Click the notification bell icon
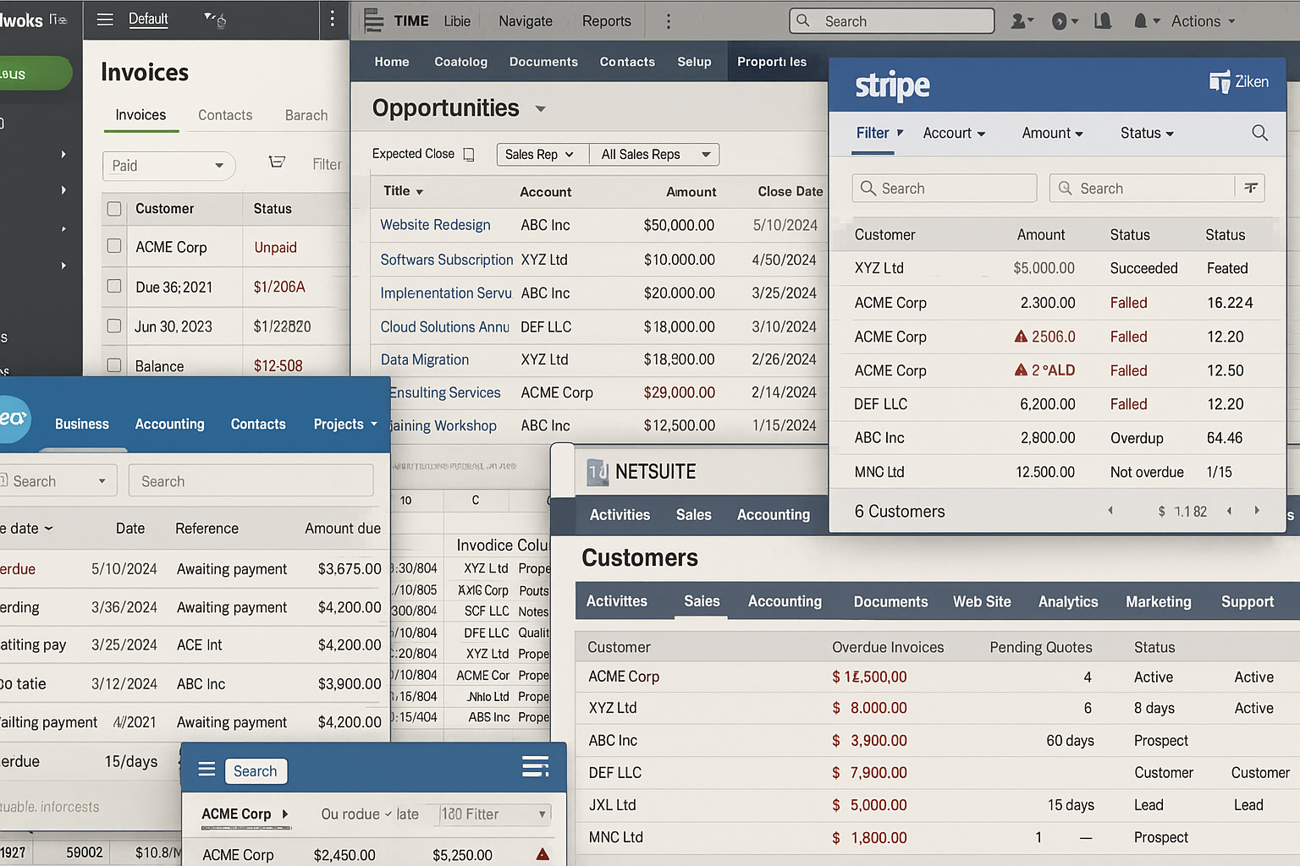This screenshot has height=866, width=1300. (x=1141, y=21)
